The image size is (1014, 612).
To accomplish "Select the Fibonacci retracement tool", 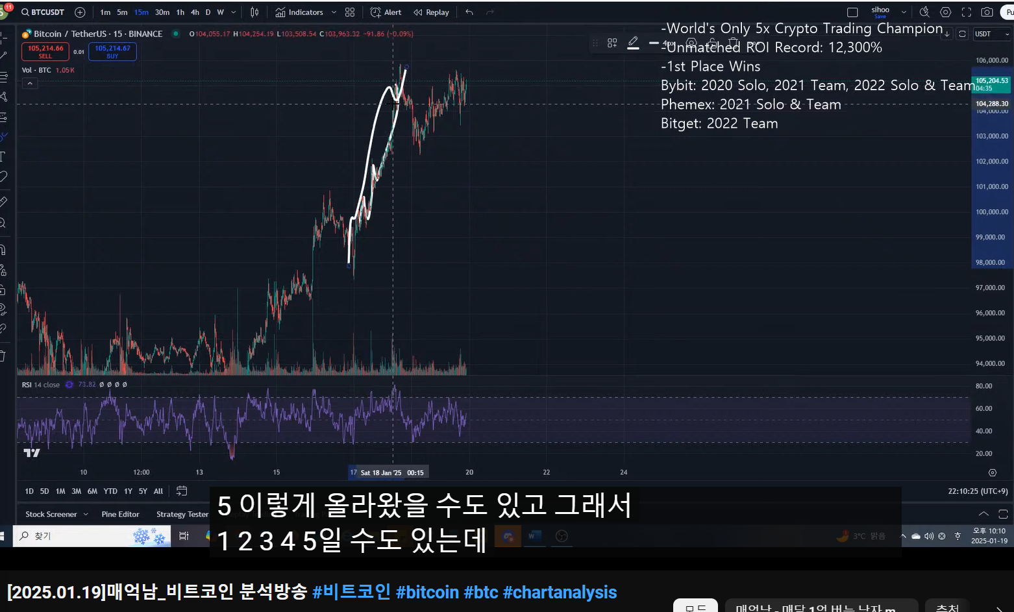I will 3,77.
